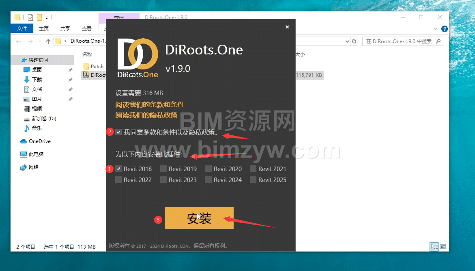Click the OneDrive cloud icon
The width and height of the screenshot is (475, 271).
[24, 141]
